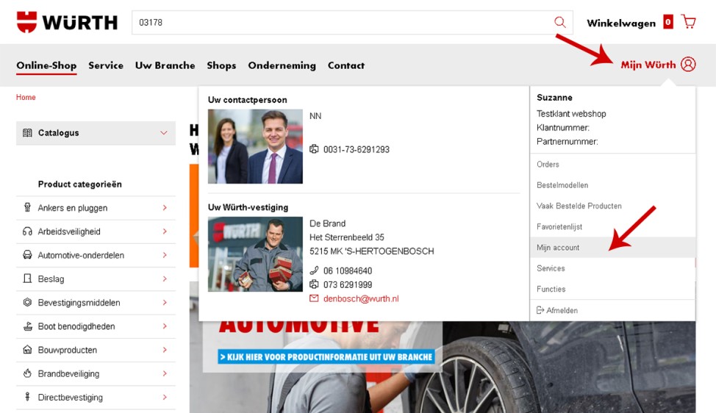
Task: Click the Mijn Würth link
Action: point(648,65)
